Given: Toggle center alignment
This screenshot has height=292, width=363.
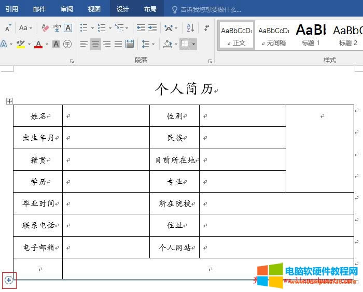Looking at the screenshot, I should coord(95,45).
